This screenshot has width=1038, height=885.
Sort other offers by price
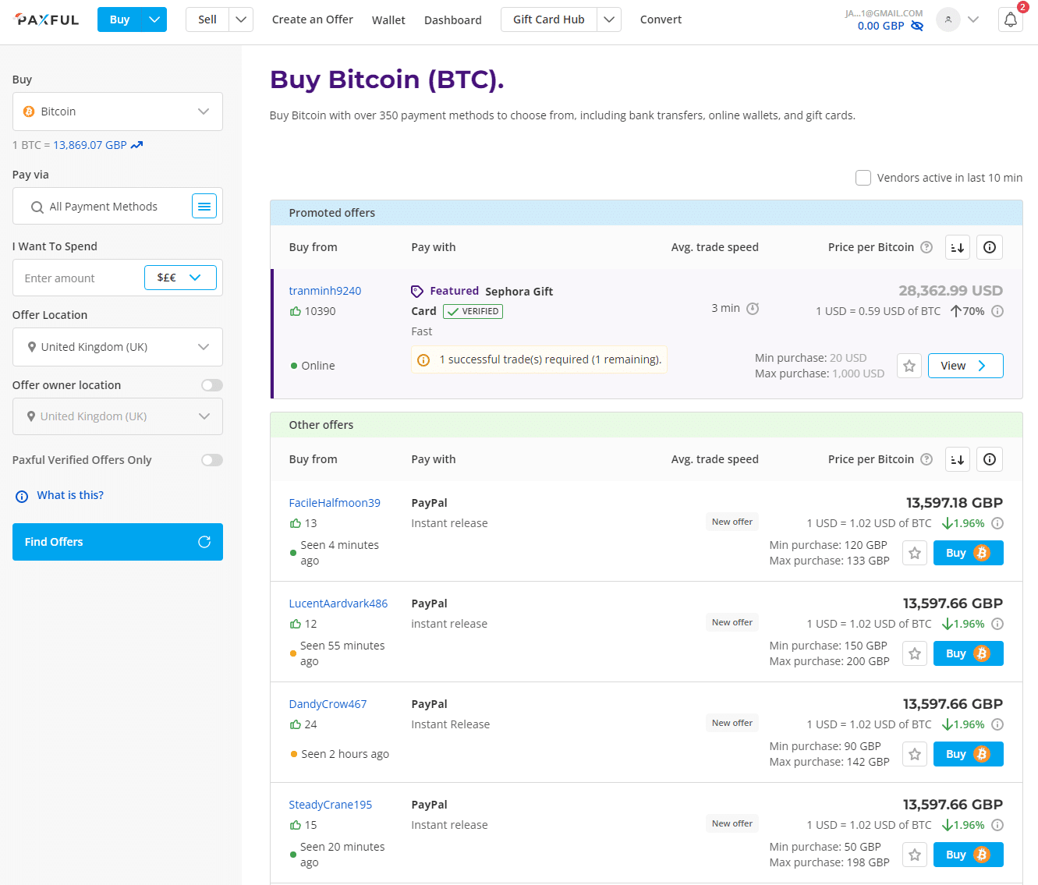(958, 459)
